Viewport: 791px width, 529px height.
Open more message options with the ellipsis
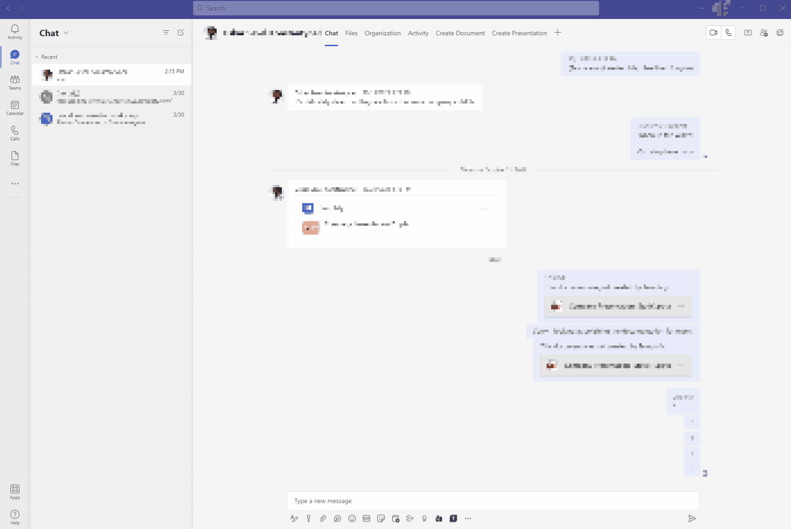click(x=468, y=519)
